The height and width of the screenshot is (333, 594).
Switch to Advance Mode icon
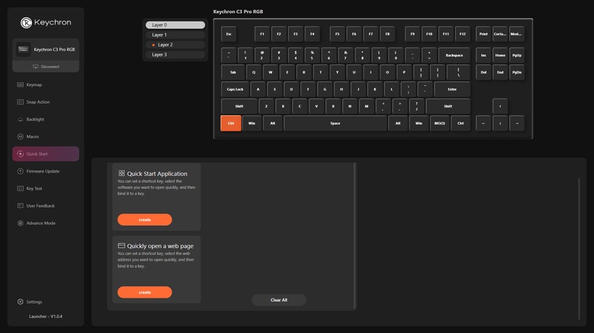tap(20, 223)
